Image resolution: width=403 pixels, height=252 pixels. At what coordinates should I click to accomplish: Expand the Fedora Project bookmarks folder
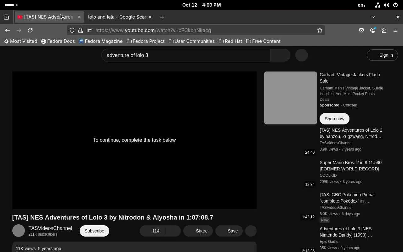pos(145,41)
